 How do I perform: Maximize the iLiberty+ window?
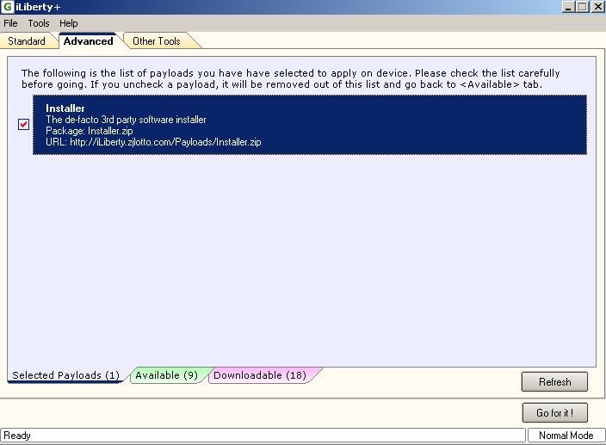point(583,7)
